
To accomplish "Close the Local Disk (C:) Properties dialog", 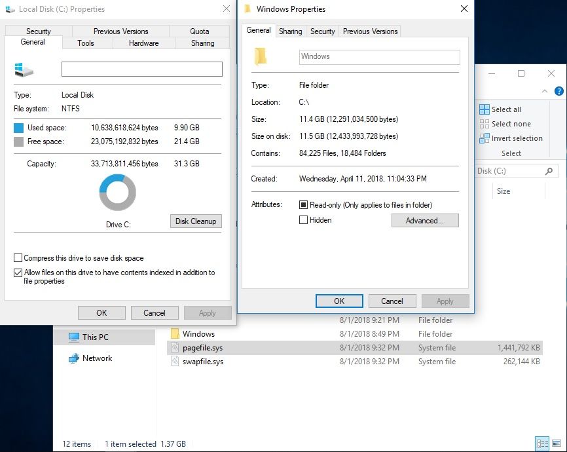I will pyautogui.click(x=227, y=9).
